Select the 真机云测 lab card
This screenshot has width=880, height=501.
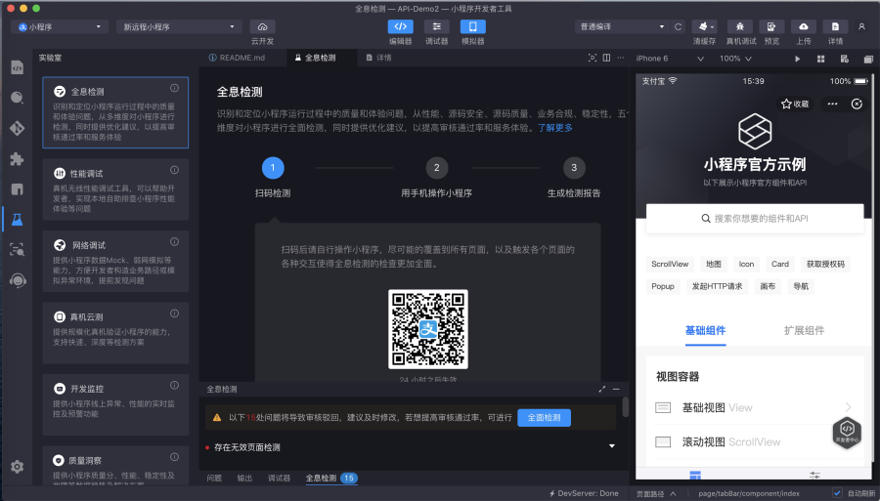pyautogui.click(x=115, y=333)
